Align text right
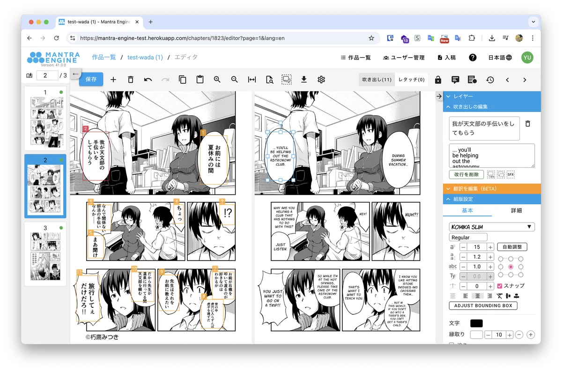 489,296
